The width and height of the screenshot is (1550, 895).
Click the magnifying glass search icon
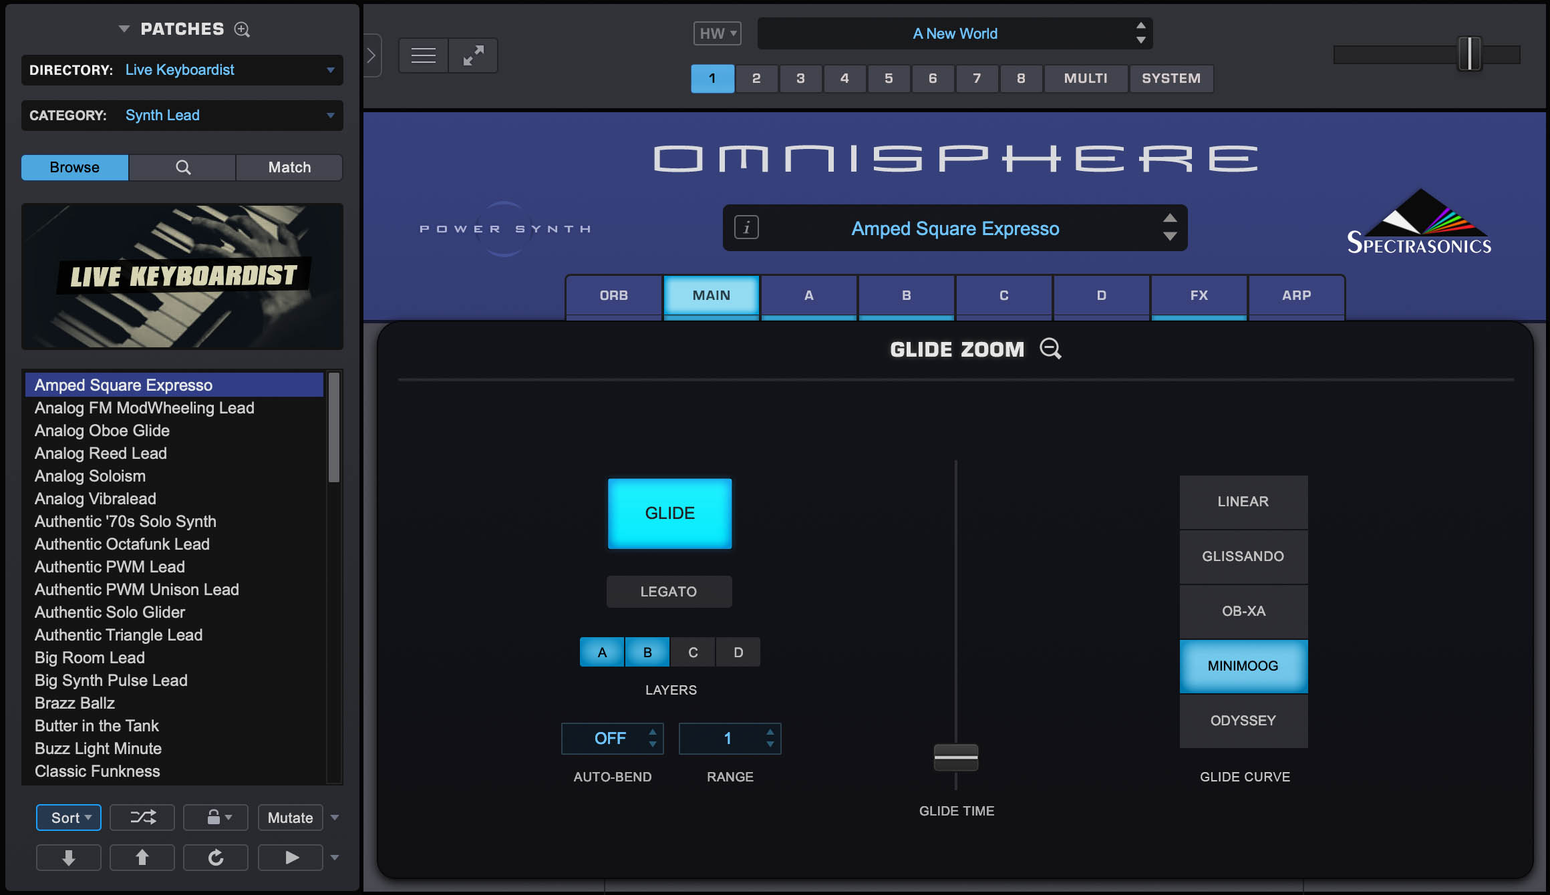[x=182, y=167]
